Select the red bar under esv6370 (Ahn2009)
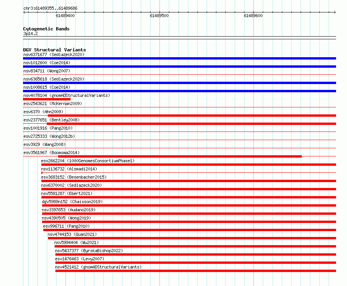Viewport: 347px width, 286px height. [x=192, y=116]
